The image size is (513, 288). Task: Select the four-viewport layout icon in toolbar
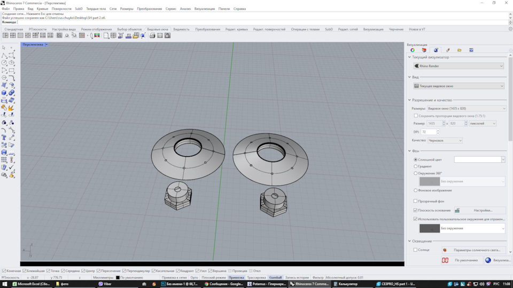click(13, 35)
